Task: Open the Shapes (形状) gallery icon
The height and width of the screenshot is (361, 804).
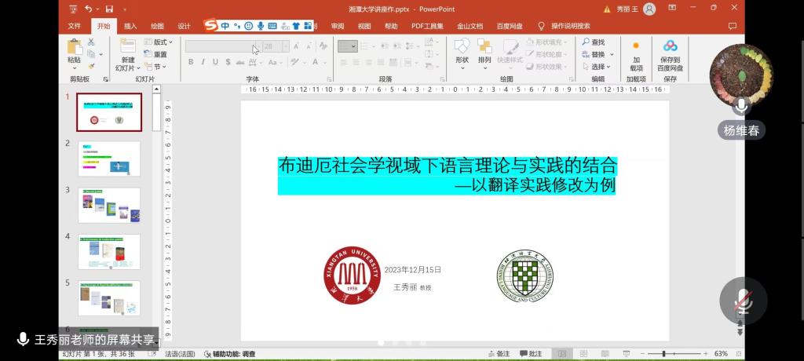Action: click(x=462, y=47)
